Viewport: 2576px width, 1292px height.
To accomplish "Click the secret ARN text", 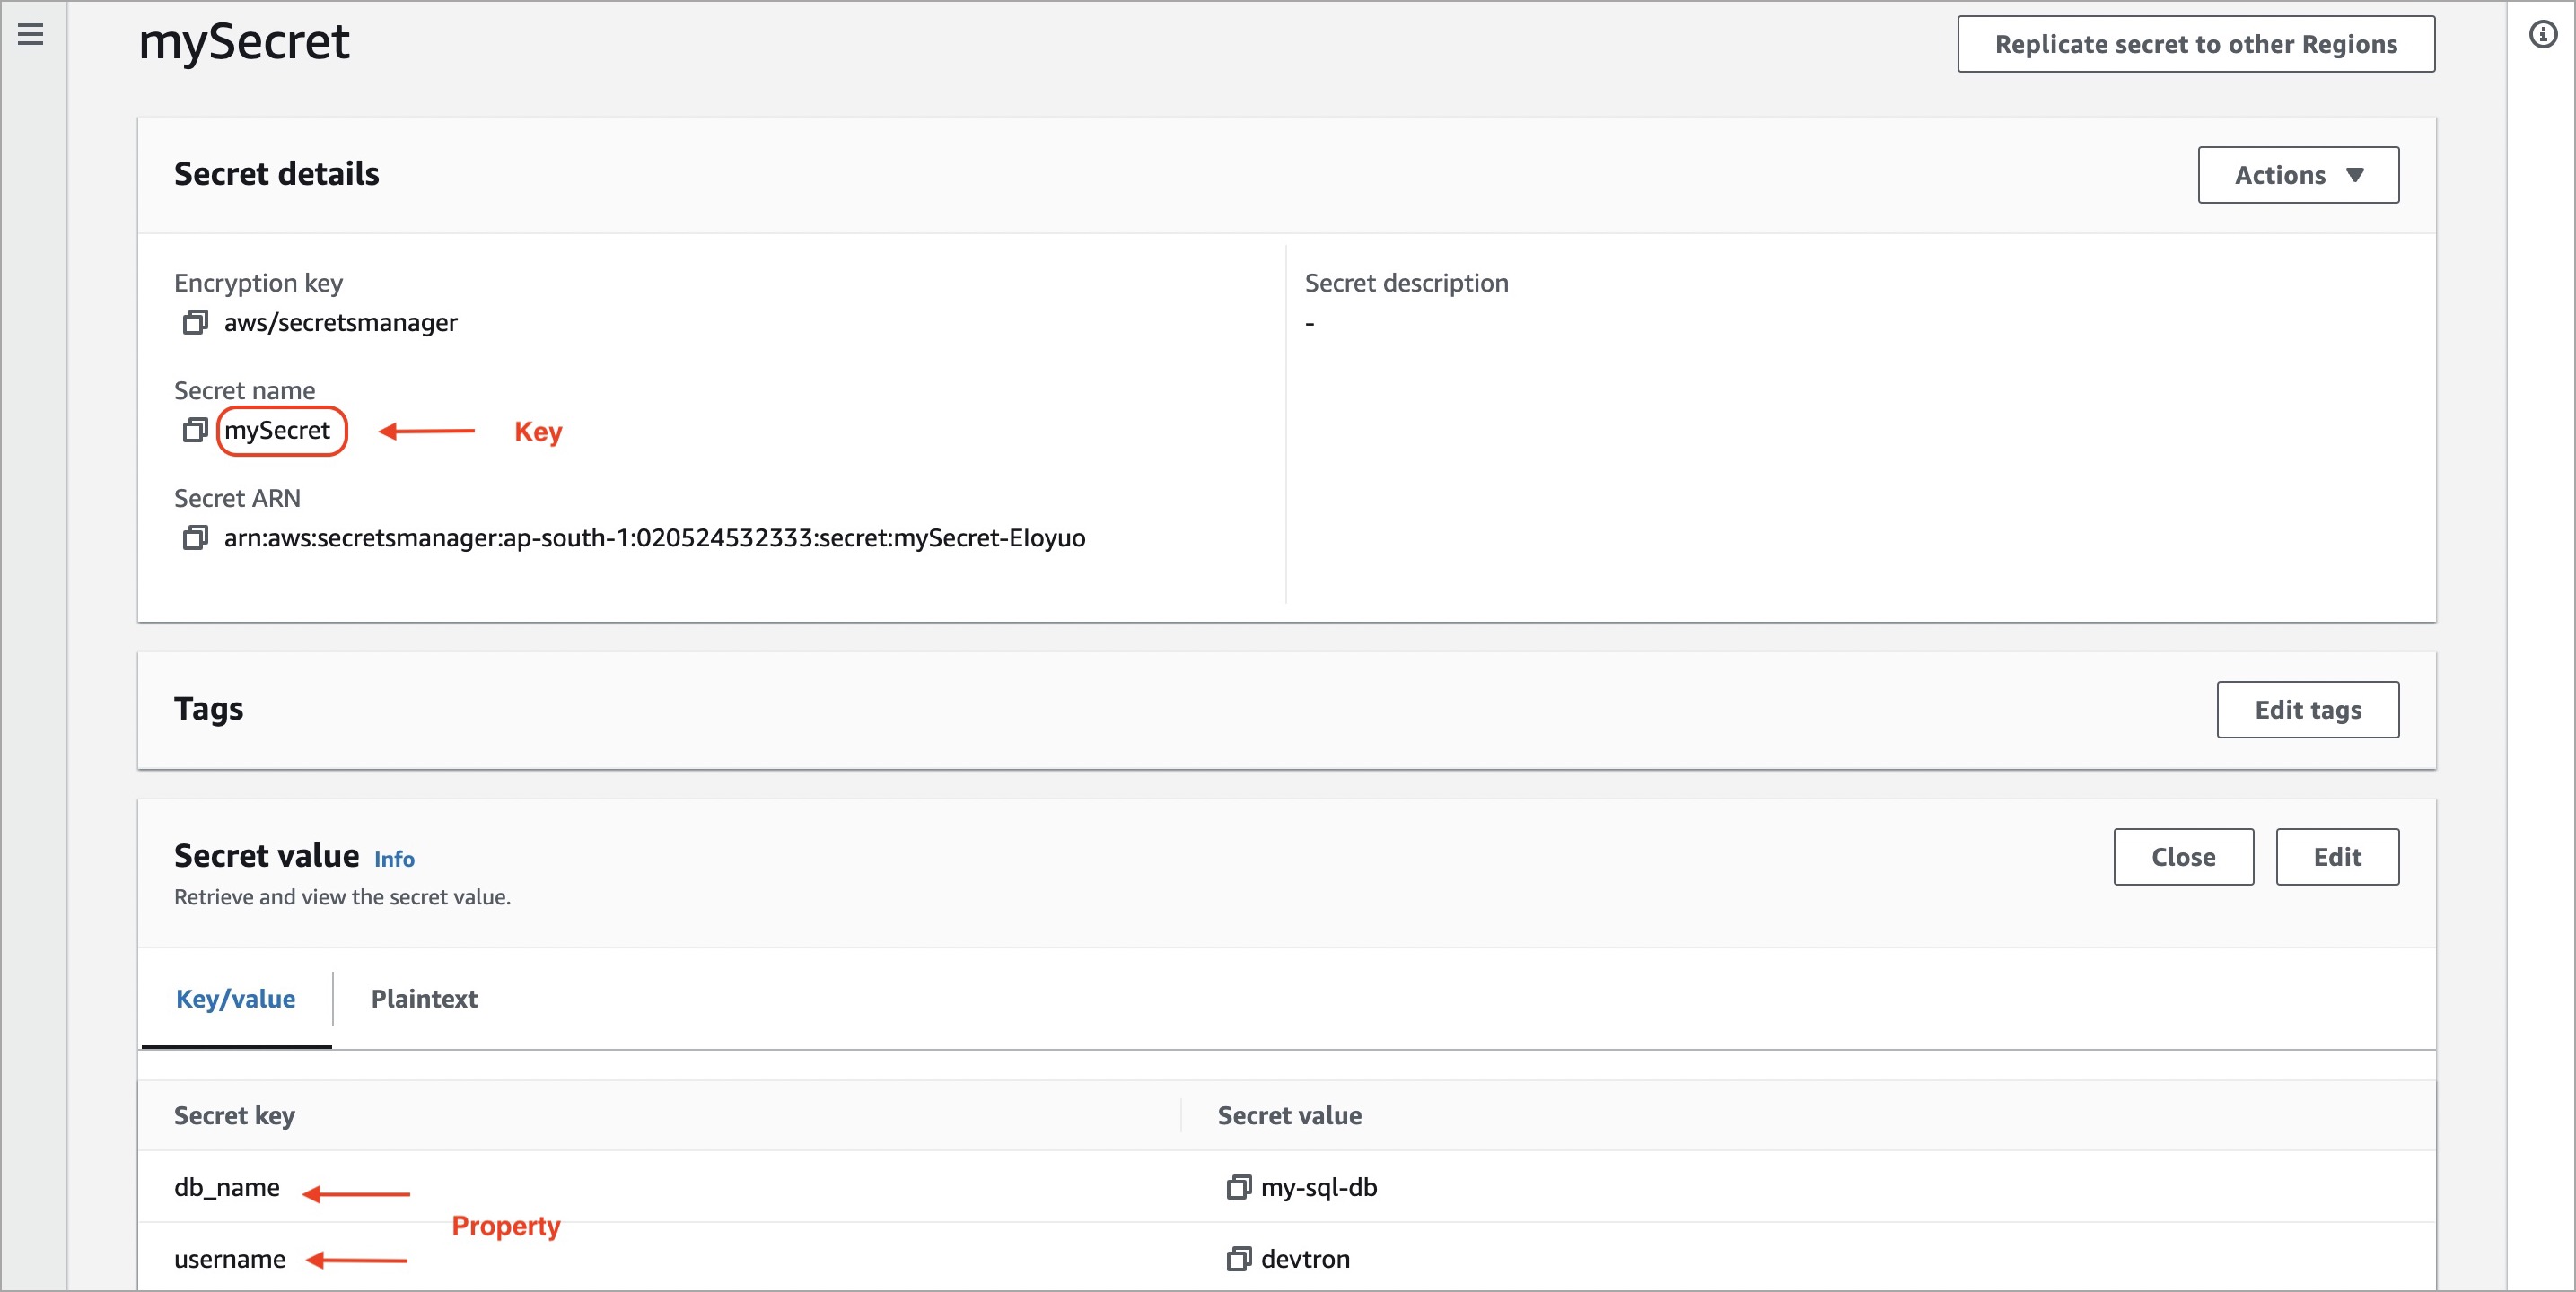I will click(x=654, y=538).
